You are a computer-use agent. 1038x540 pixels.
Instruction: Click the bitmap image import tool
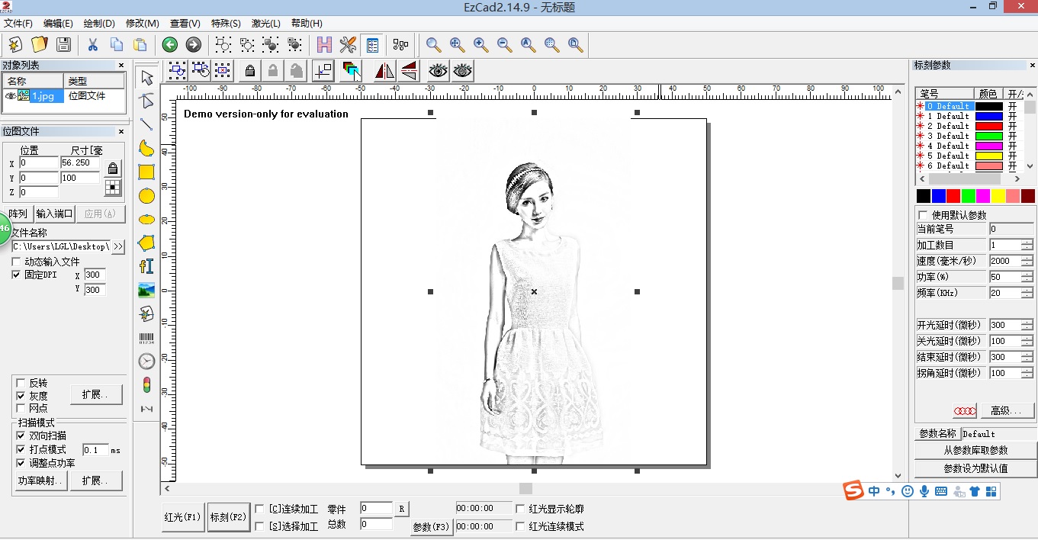tap(146, 290)
